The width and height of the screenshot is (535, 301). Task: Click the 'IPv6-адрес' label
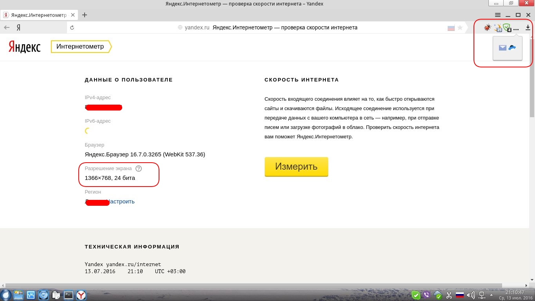pyautogui.click(x=98, y=121)
